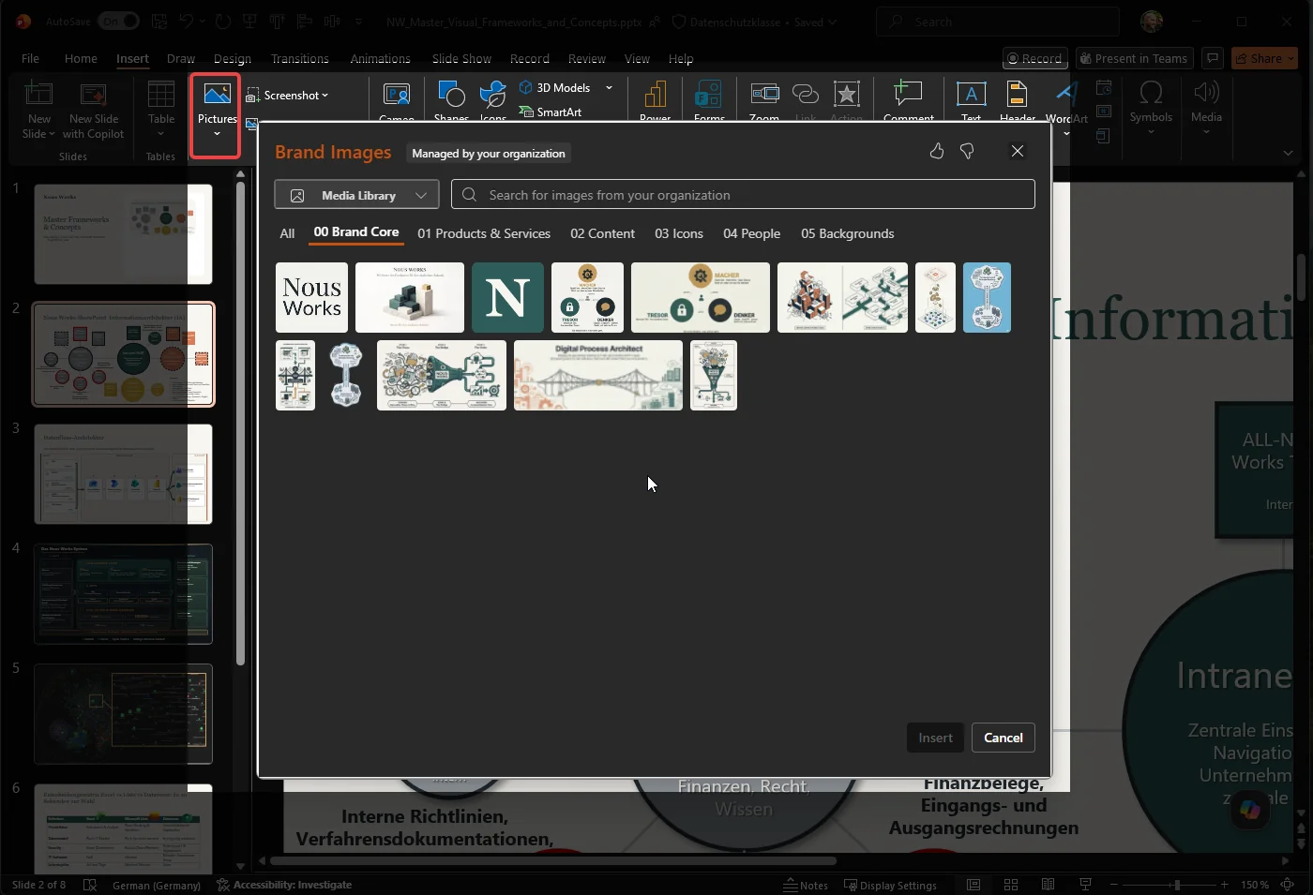Viewport: 1313px width, 895px height.
Task: Open the Slide Show ribbon tab
Action: tap(461, 58)
